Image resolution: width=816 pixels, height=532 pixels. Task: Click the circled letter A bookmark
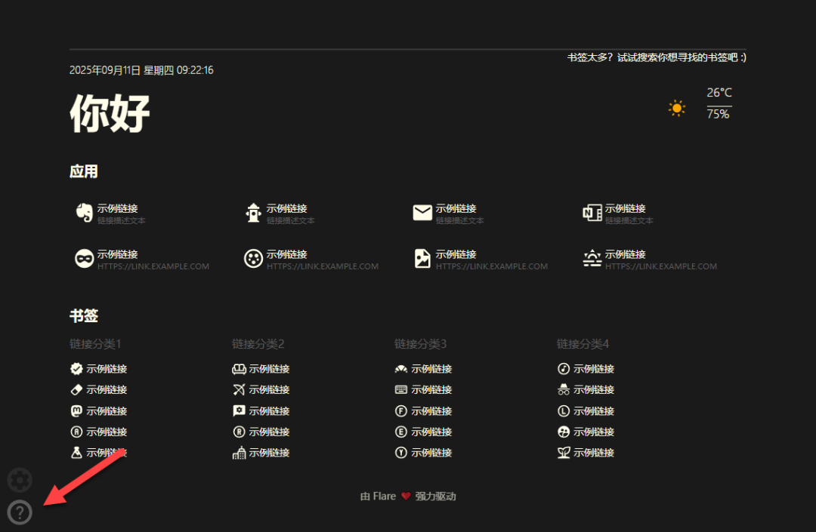click(x=99, y=432)
